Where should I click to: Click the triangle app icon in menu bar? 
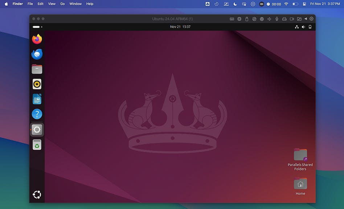coord(207,4)
